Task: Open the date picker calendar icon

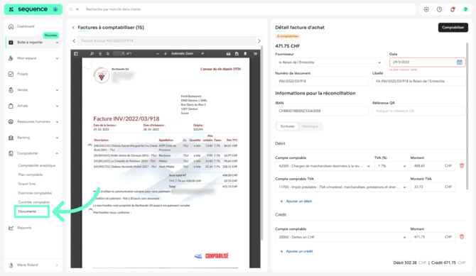Action: pyautogui.click(x=459, y=62)
